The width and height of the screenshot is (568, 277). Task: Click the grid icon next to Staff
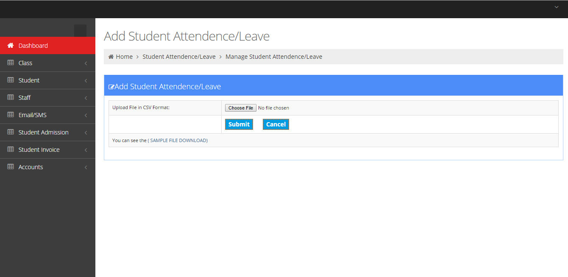11,97
